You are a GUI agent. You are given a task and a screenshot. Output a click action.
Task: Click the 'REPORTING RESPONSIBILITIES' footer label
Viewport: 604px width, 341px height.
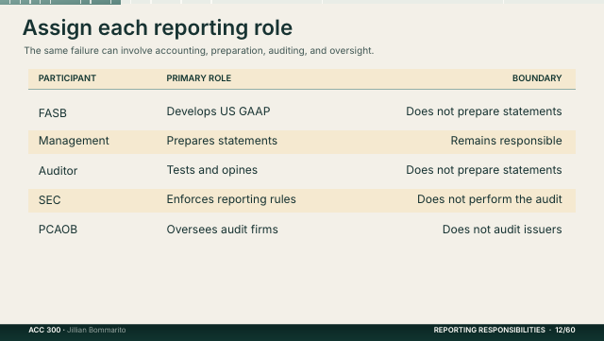(x=489, y=331)
